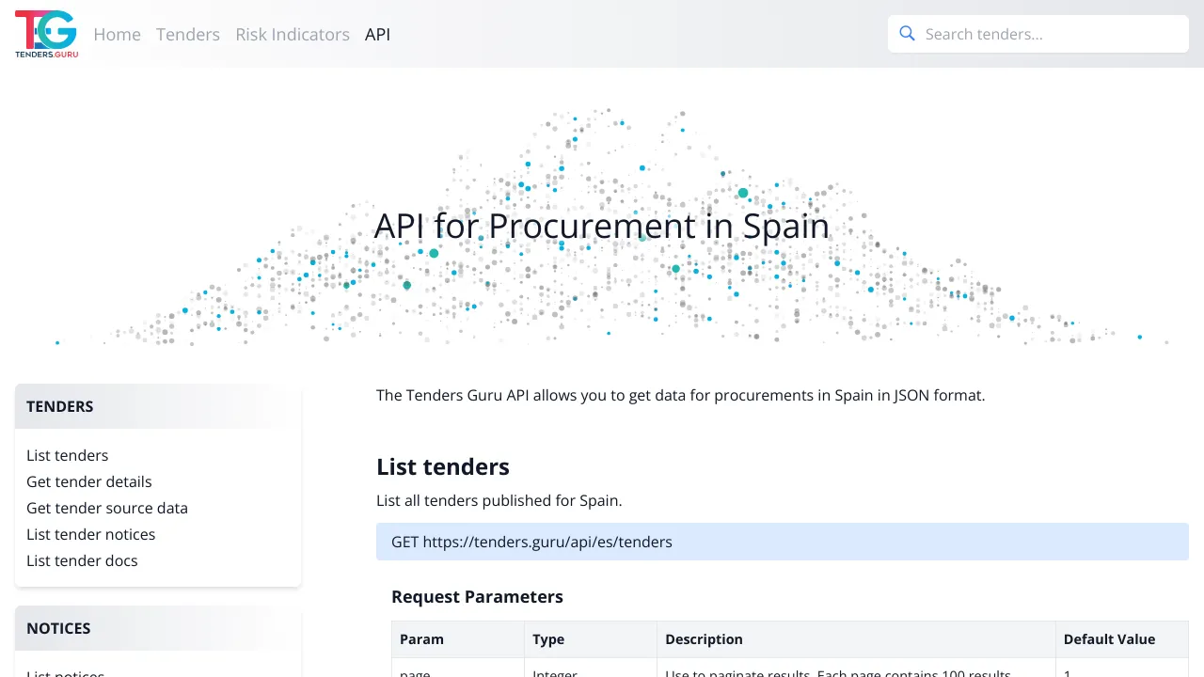Select the TENDERS sidebar heading
Screen dimensions: 1204x677
click(x=60, y=406)
